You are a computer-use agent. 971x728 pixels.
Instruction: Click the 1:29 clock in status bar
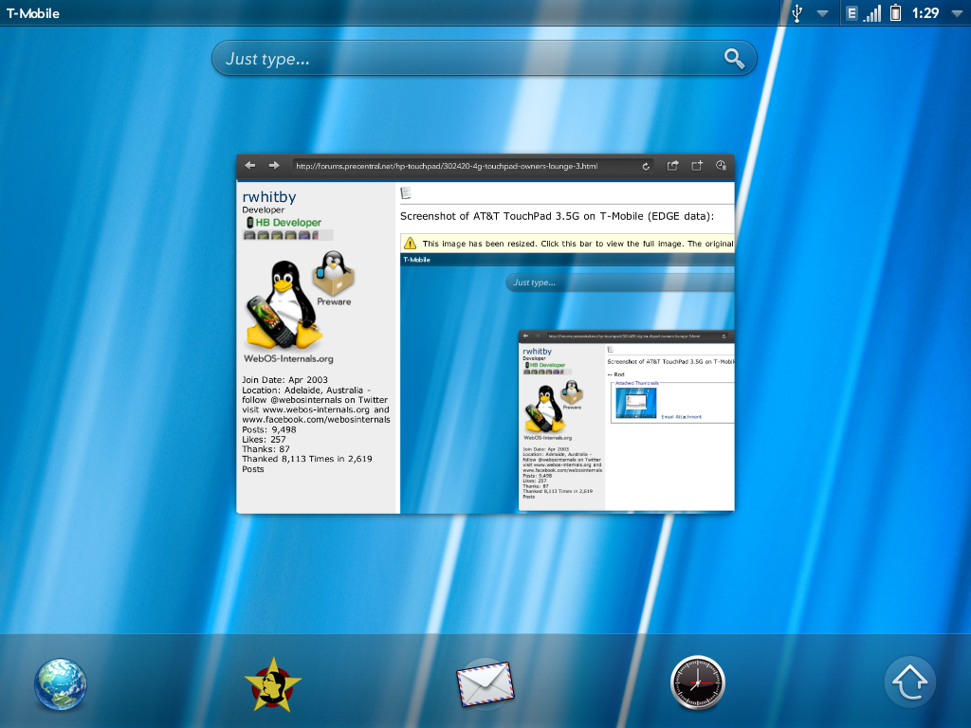925,13
